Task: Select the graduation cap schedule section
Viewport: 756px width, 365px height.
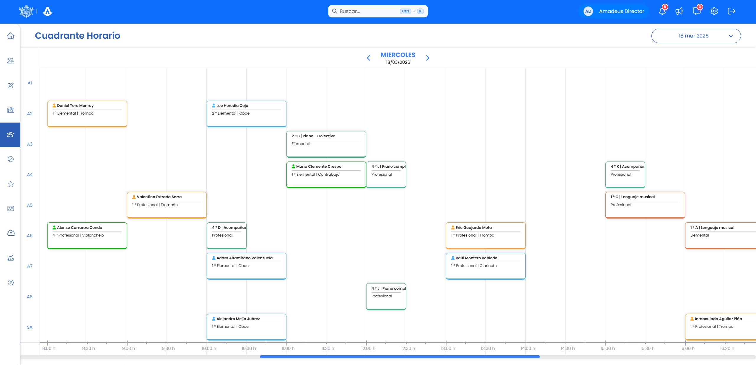Action: (10, 135)
